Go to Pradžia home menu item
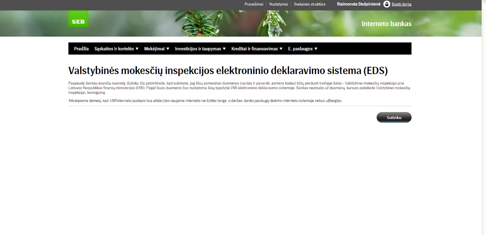 pos(81,49)
